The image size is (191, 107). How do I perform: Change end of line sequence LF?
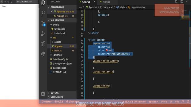tap(171, 102)
